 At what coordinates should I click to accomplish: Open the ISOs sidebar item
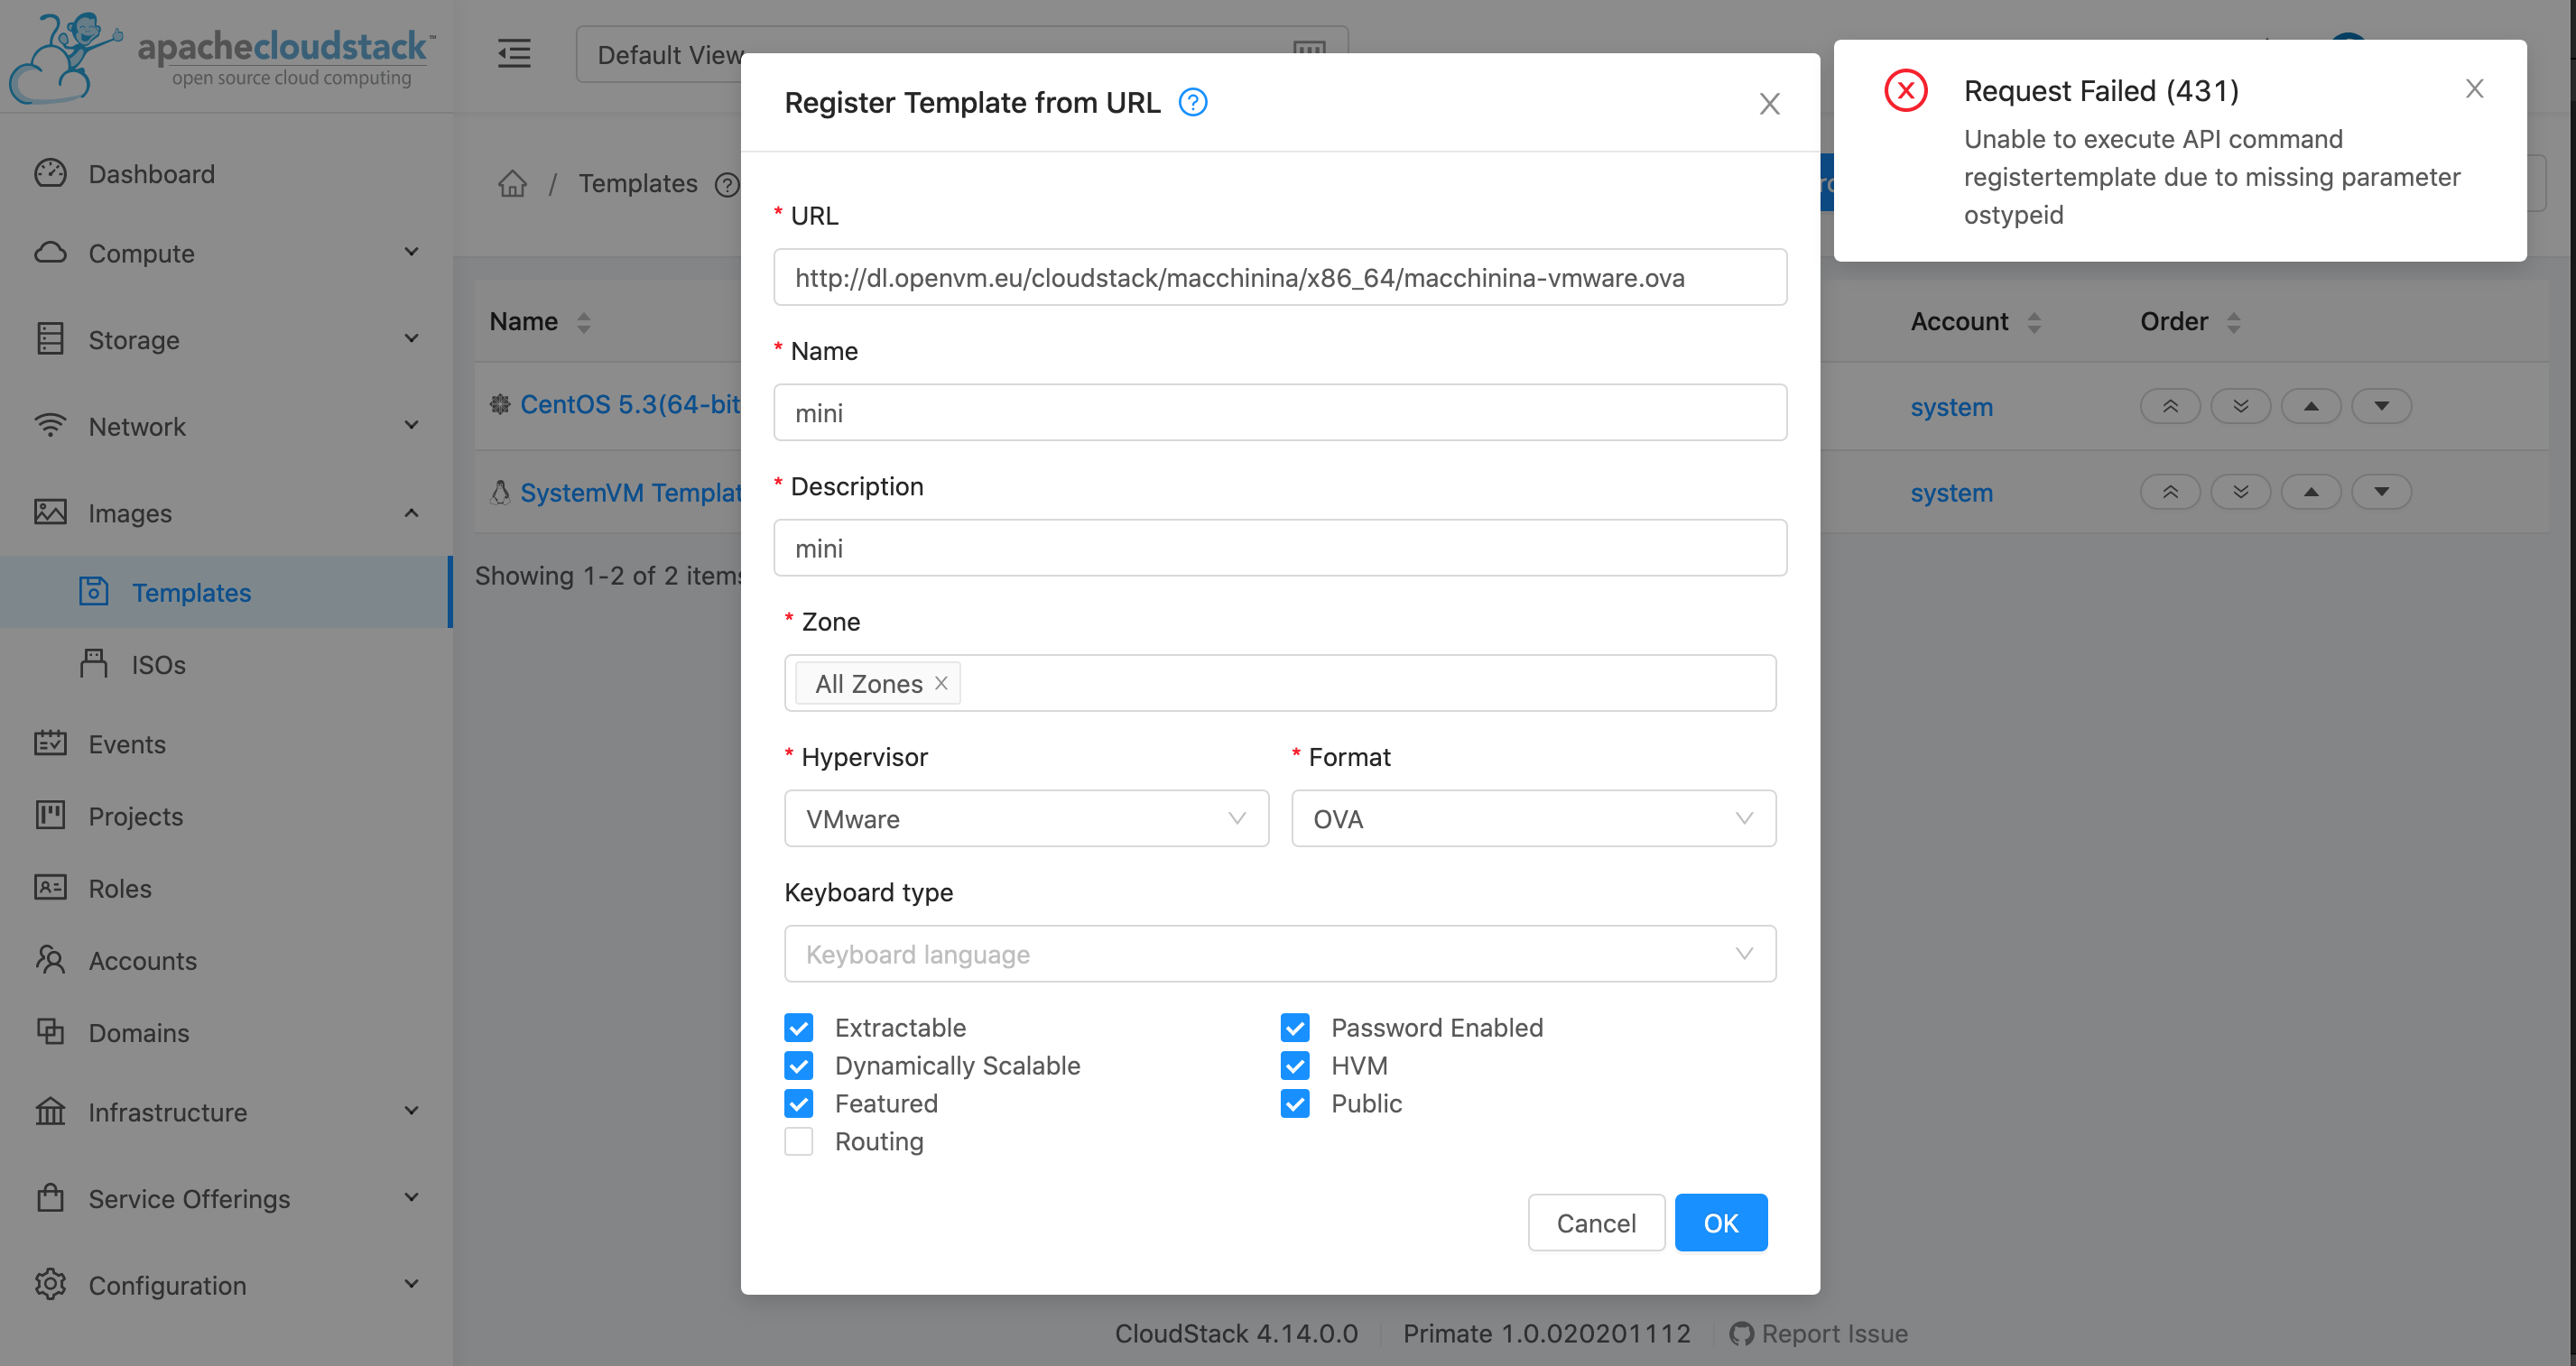(157, 665)
